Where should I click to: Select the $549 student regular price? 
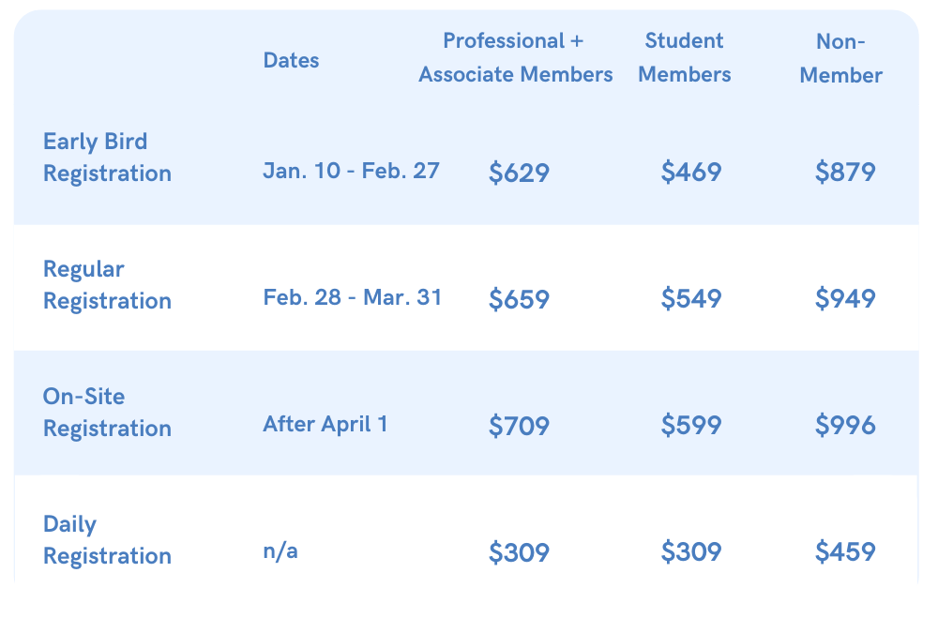click(x=691, y=298)
